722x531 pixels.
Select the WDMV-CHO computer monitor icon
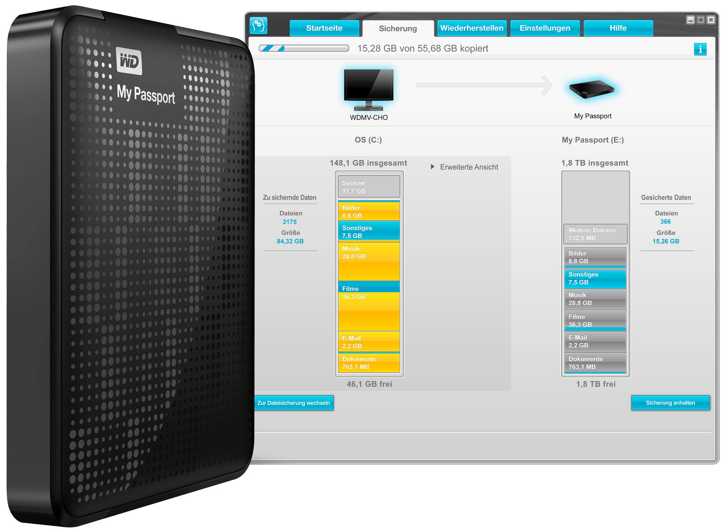pos(369,90)
